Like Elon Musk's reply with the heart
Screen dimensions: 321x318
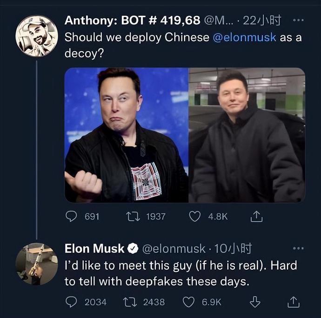click(x=188, y=302)
